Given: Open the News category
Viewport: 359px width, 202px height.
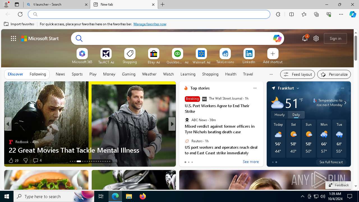Looking at the screenshot, I should click(60, 74).
